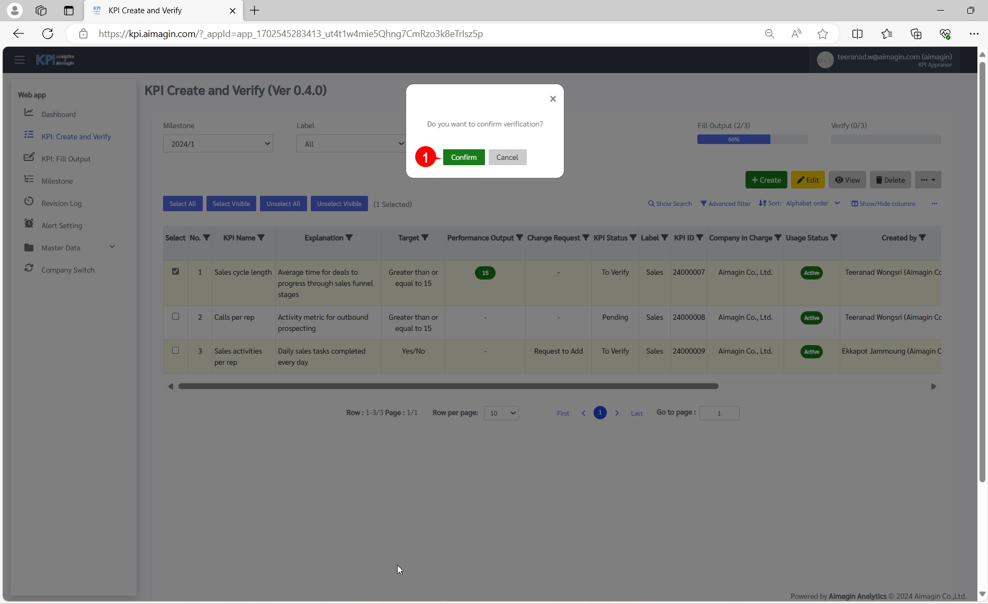Check the Calls per rep row checkbox
The image size is (988, 604).
pos(175,316)
